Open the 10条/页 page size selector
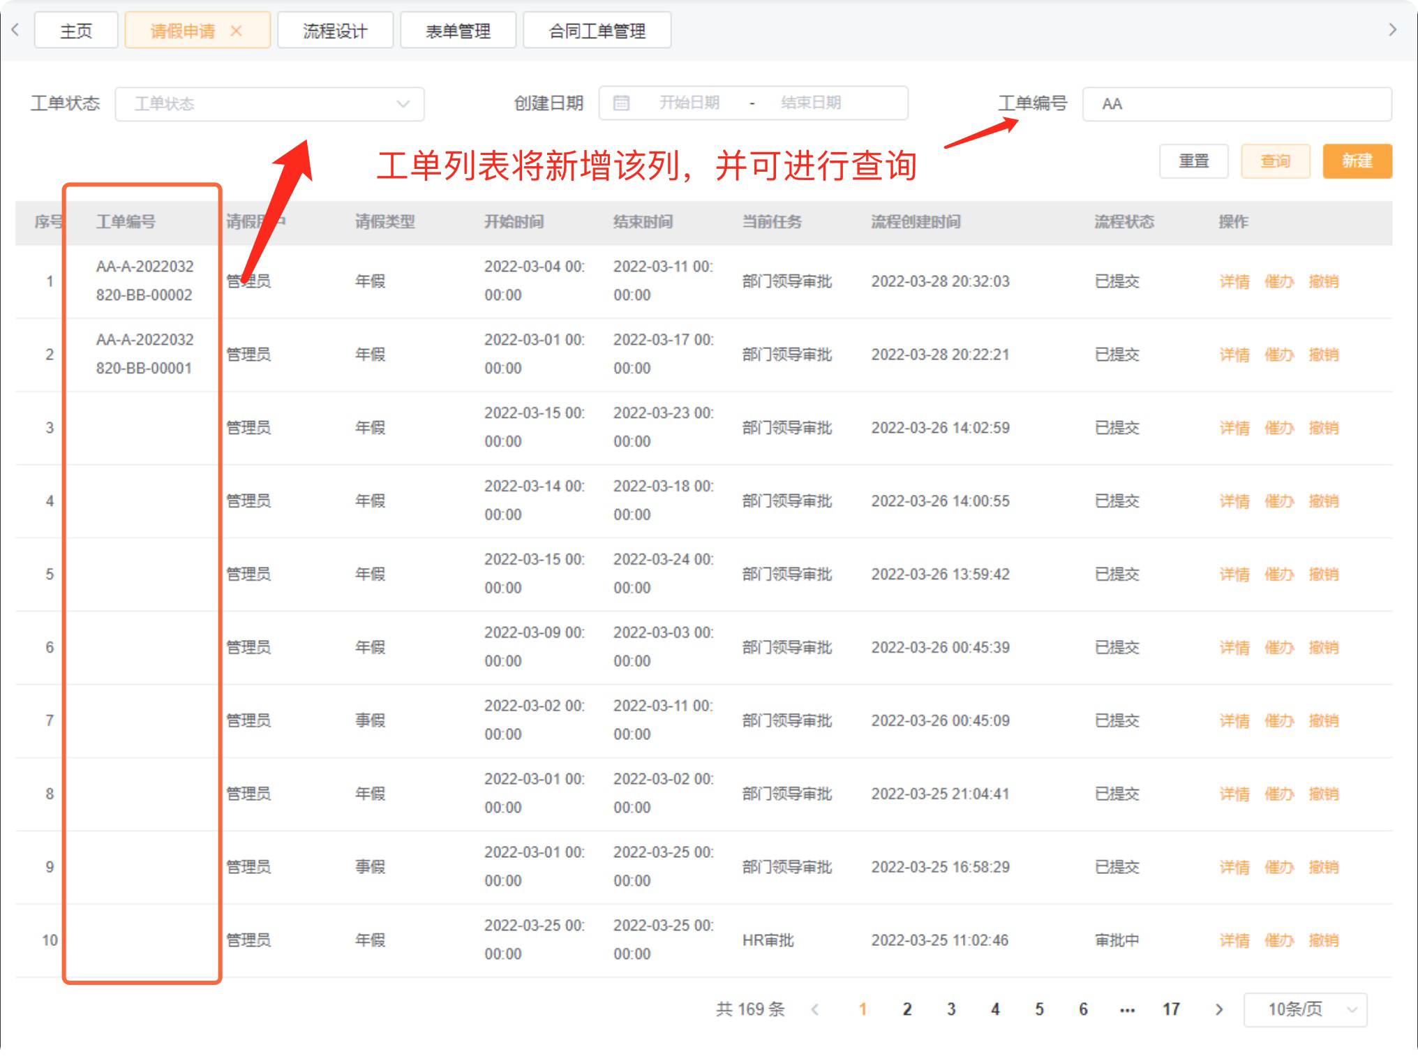The height and width of the screenshot is (1061, 1418). pos(1305,1009)
